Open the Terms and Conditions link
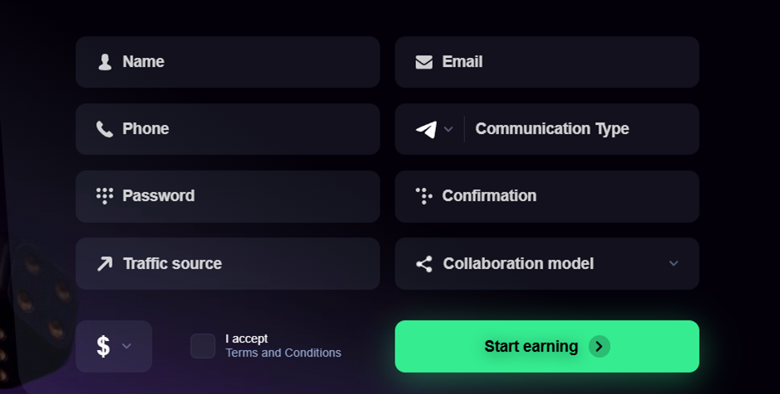Viewport: 780px width, 394px height. pyautogui.click(x=283, y=353)
